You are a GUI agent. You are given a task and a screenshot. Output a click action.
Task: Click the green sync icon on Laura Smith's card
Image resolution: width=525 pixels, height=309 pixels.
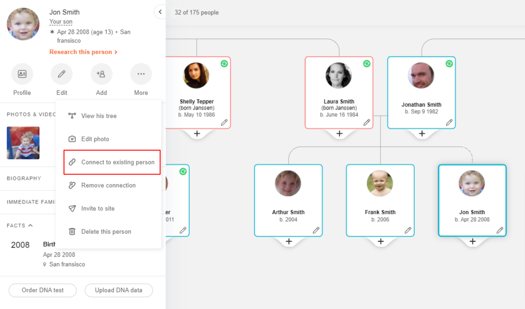coord(366,64)
